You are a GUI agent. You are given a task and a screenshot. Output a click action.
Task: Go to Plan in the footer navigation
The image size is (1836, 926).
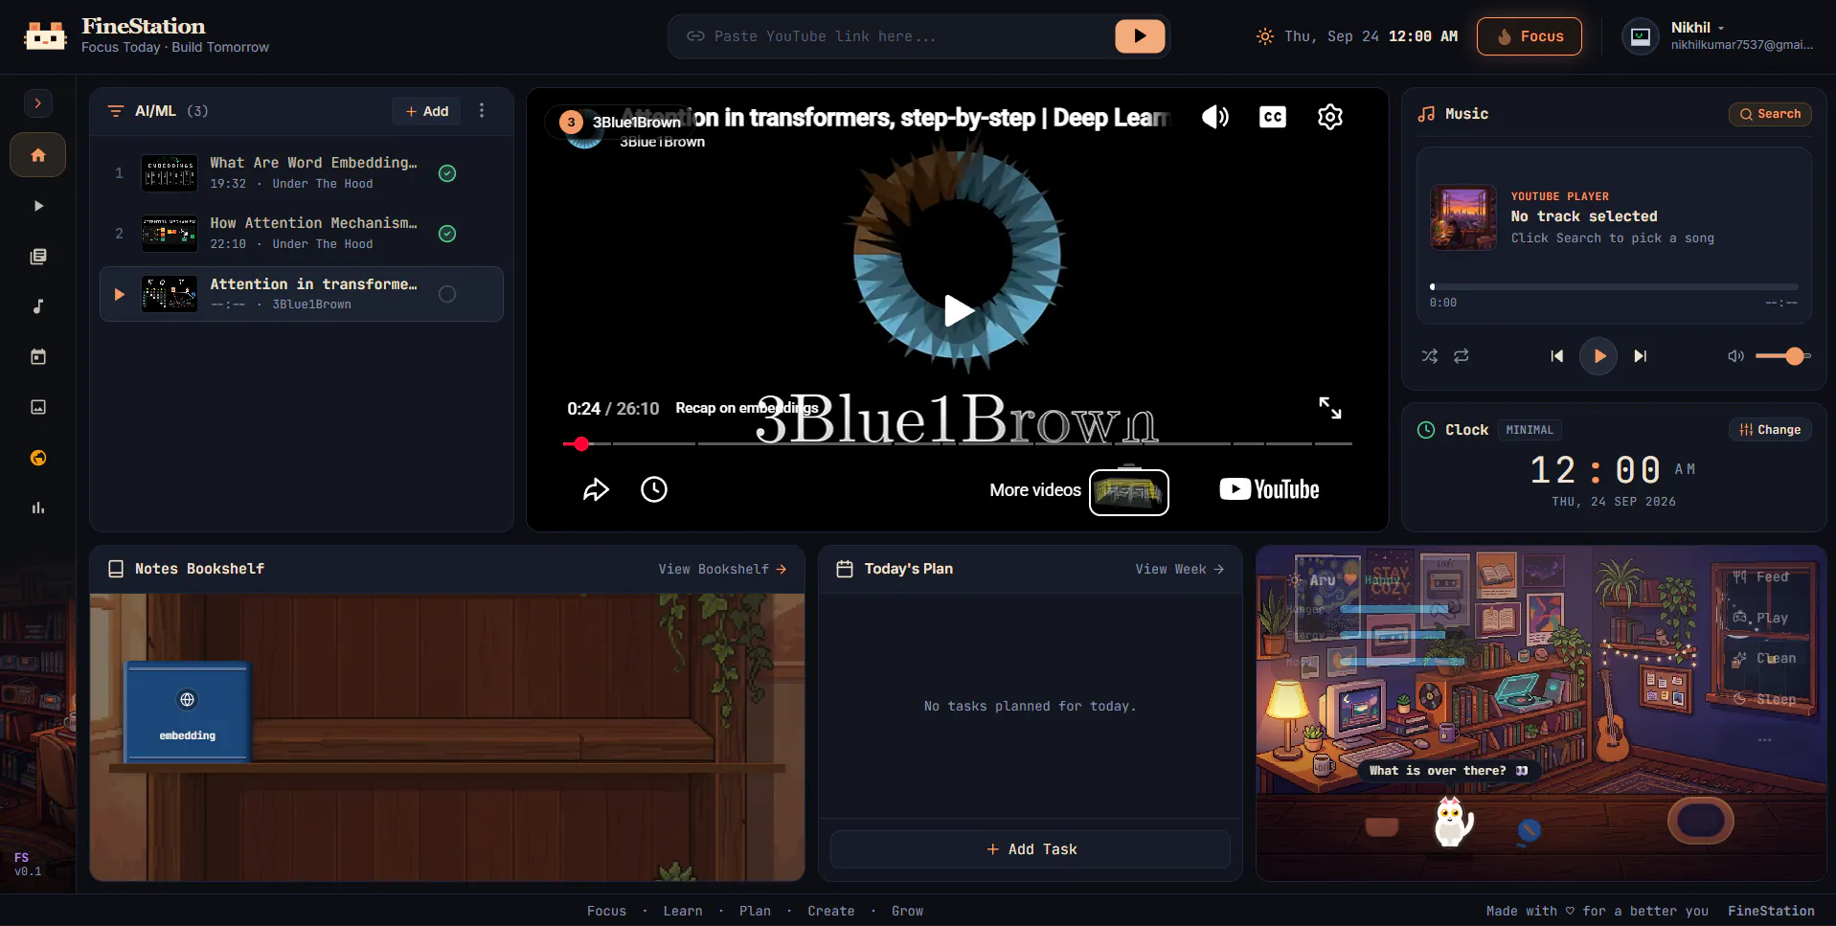755,911
